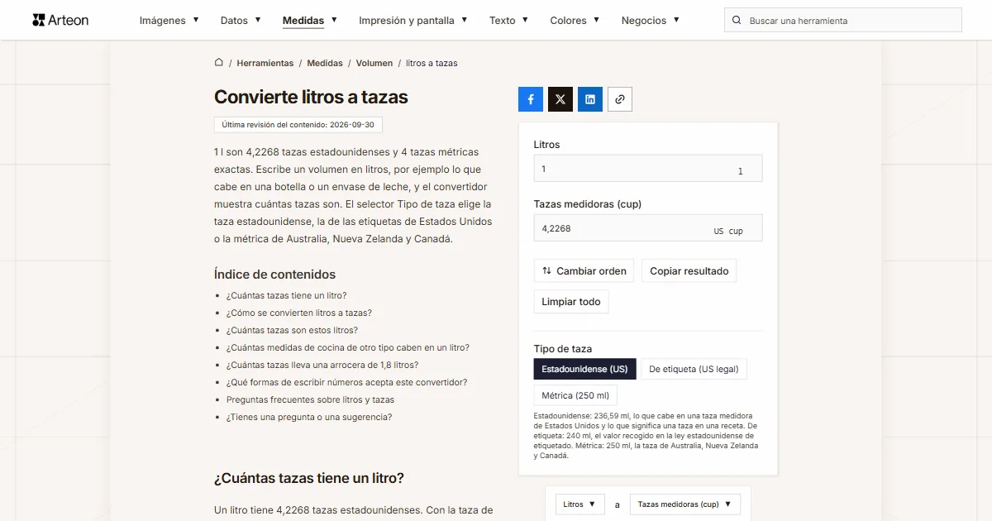Image resolution: width=992 pixels, height=521 pixels.
Task: Click the Última revisión del contenido badge
Action: tap(298, 125)
